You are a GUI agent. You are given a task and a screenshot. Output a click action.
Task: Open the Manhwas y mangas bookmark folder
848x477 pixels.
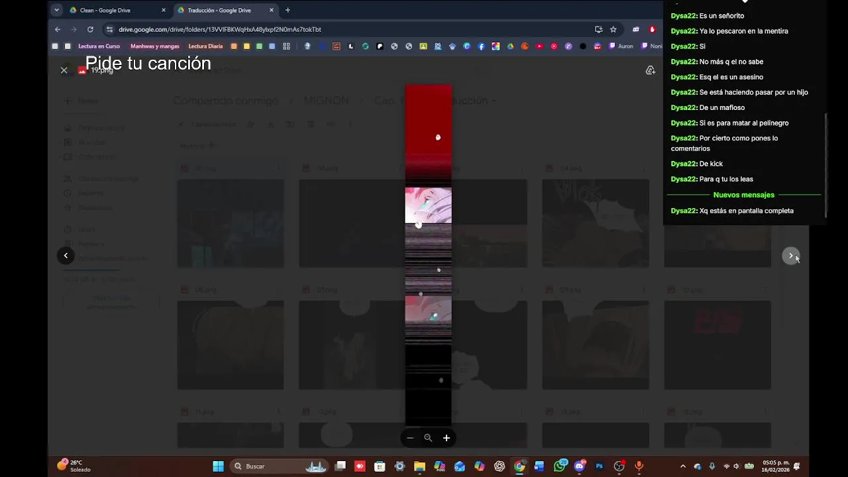click(154, 46)
